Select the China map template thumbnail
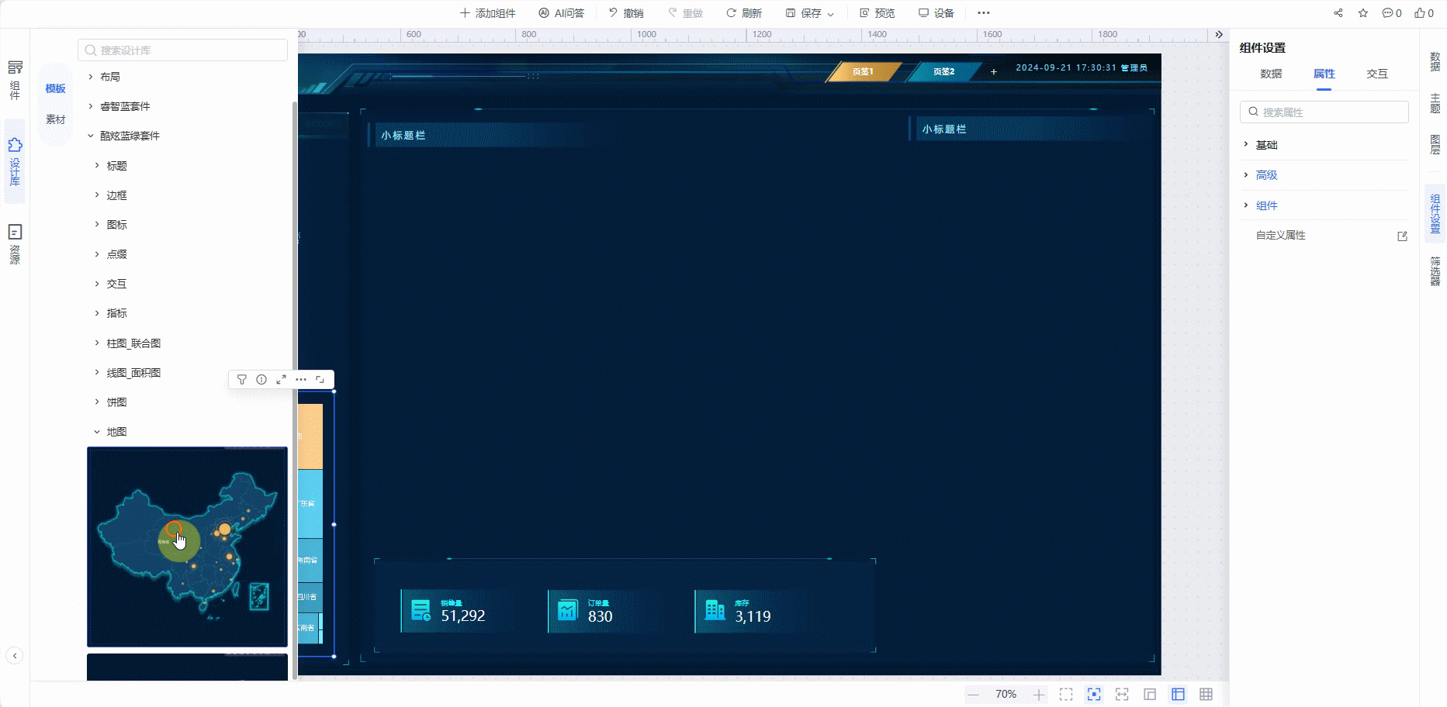This screenshot has width=1447, height=707. 187,547
